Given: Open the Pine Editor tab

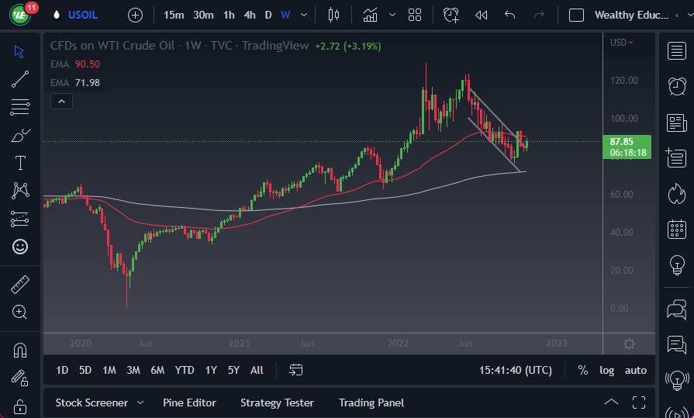Looking at the screenshot, I should [x=189, y=402].
